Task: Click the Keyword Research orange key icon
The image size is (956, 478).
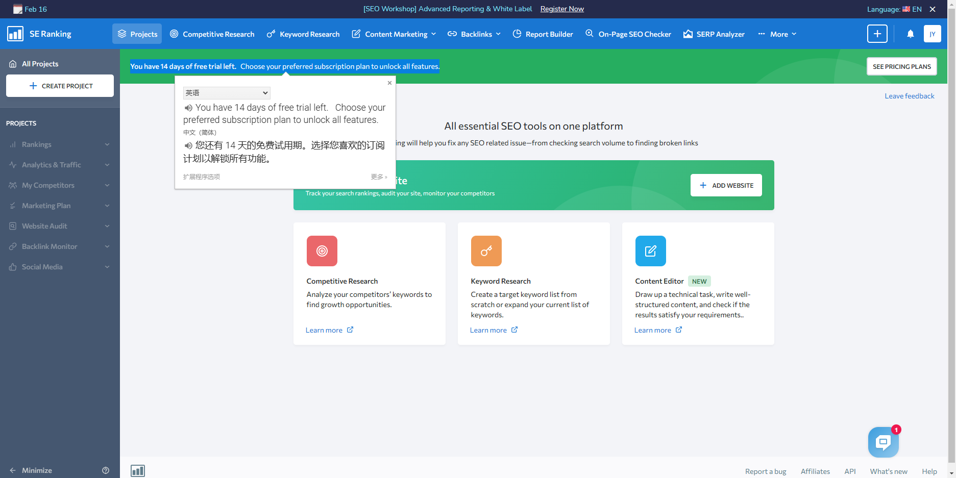Action: click(486, 251)
